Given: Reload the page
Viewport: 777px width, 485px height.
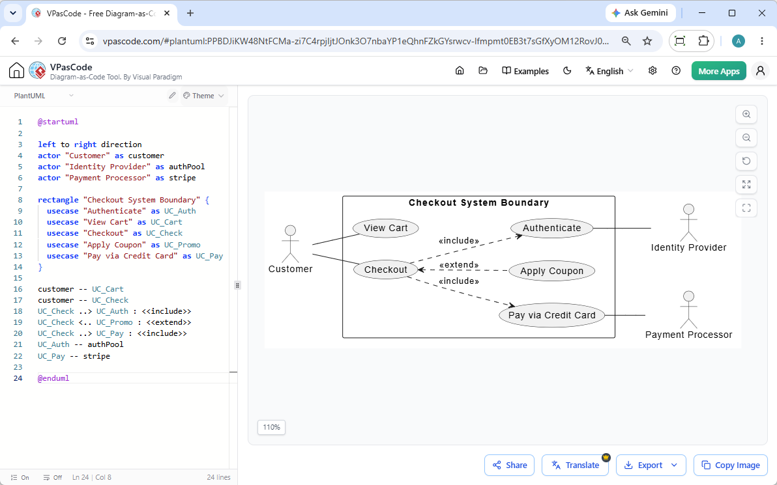Looking at the screenshot, I should coord(62,41).
